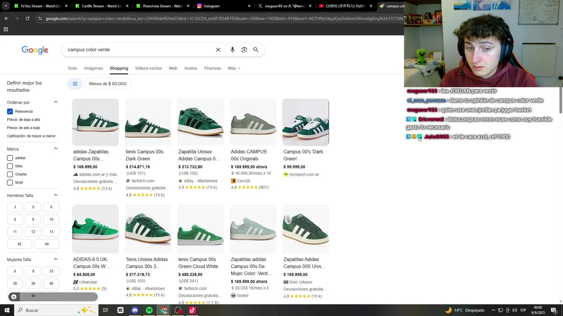Start voice search with the microphone icon
Screen dimensions: 563x316
click(232, 50)
